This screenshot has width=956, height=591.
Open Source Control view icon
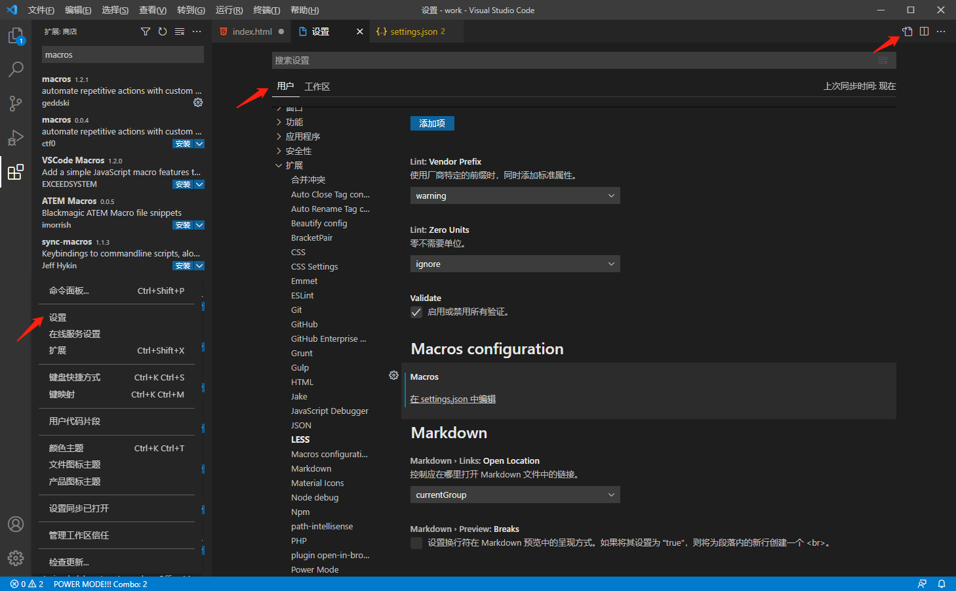tap(16, 103)
